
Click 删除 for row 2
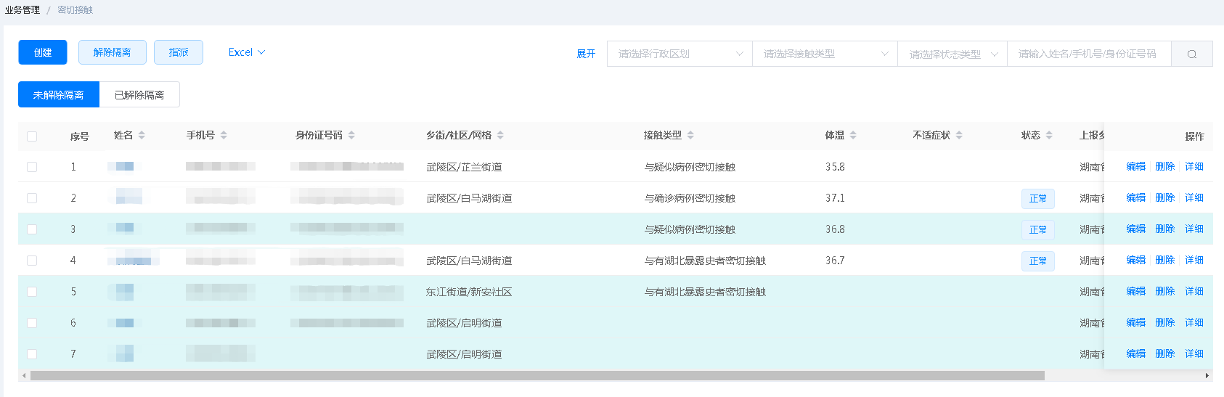point(1165,197)
